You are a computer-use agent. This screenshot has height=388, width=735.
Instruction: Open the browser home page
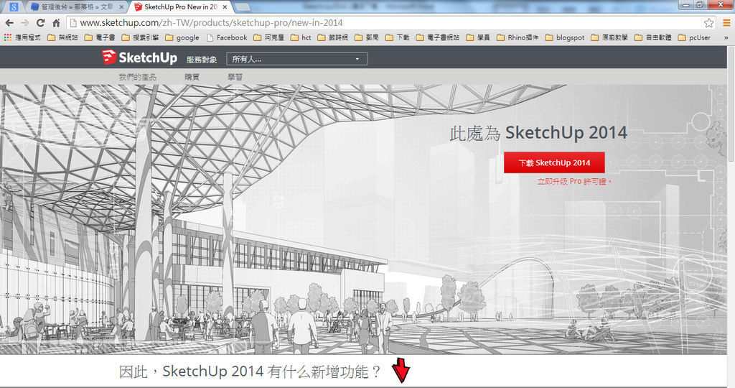[56, 22]
